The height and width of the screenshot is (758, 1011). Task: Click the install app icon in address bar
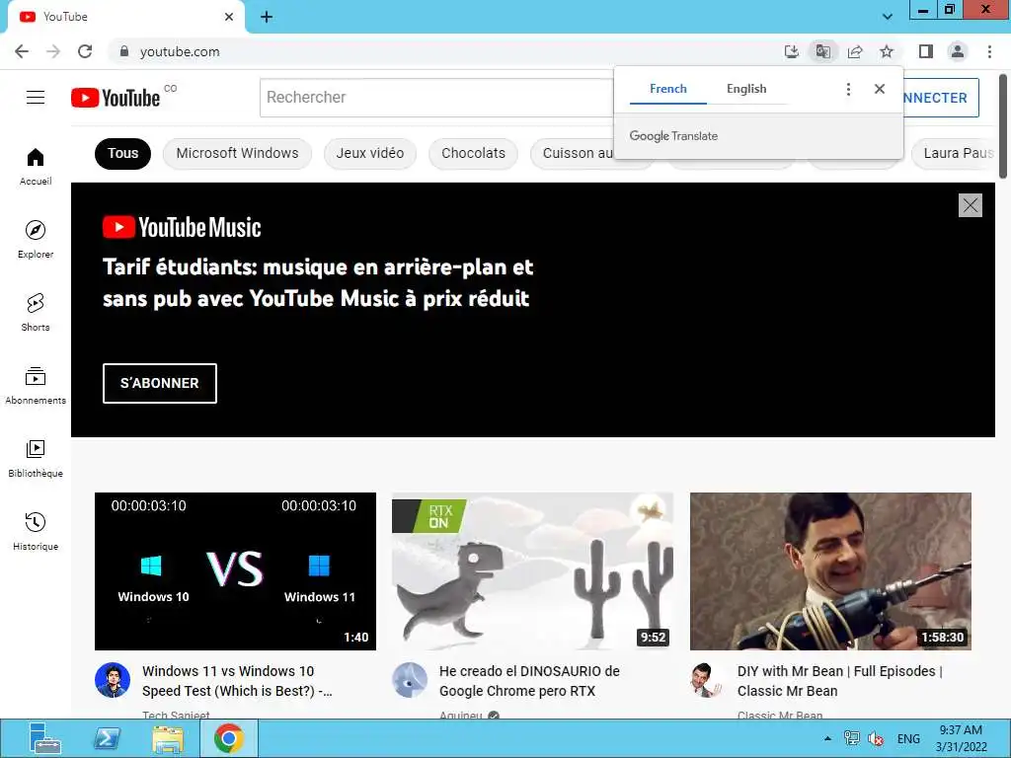(791, 51)
